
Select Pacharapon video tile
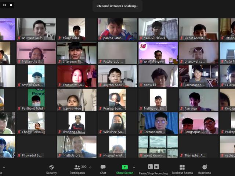199,76
